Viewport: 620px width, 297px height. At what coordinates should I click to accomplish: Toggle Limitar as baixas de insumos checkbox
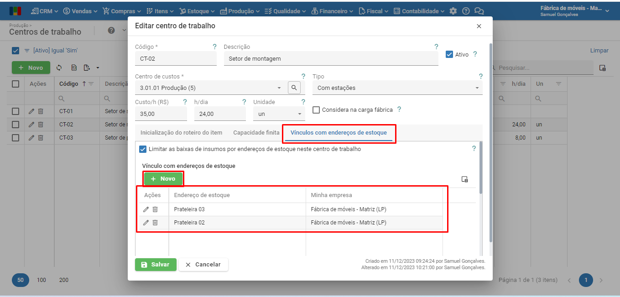click(143, 149)
